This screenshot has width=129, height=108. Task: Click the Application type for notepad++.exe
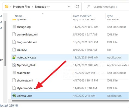tap(114, 57)
